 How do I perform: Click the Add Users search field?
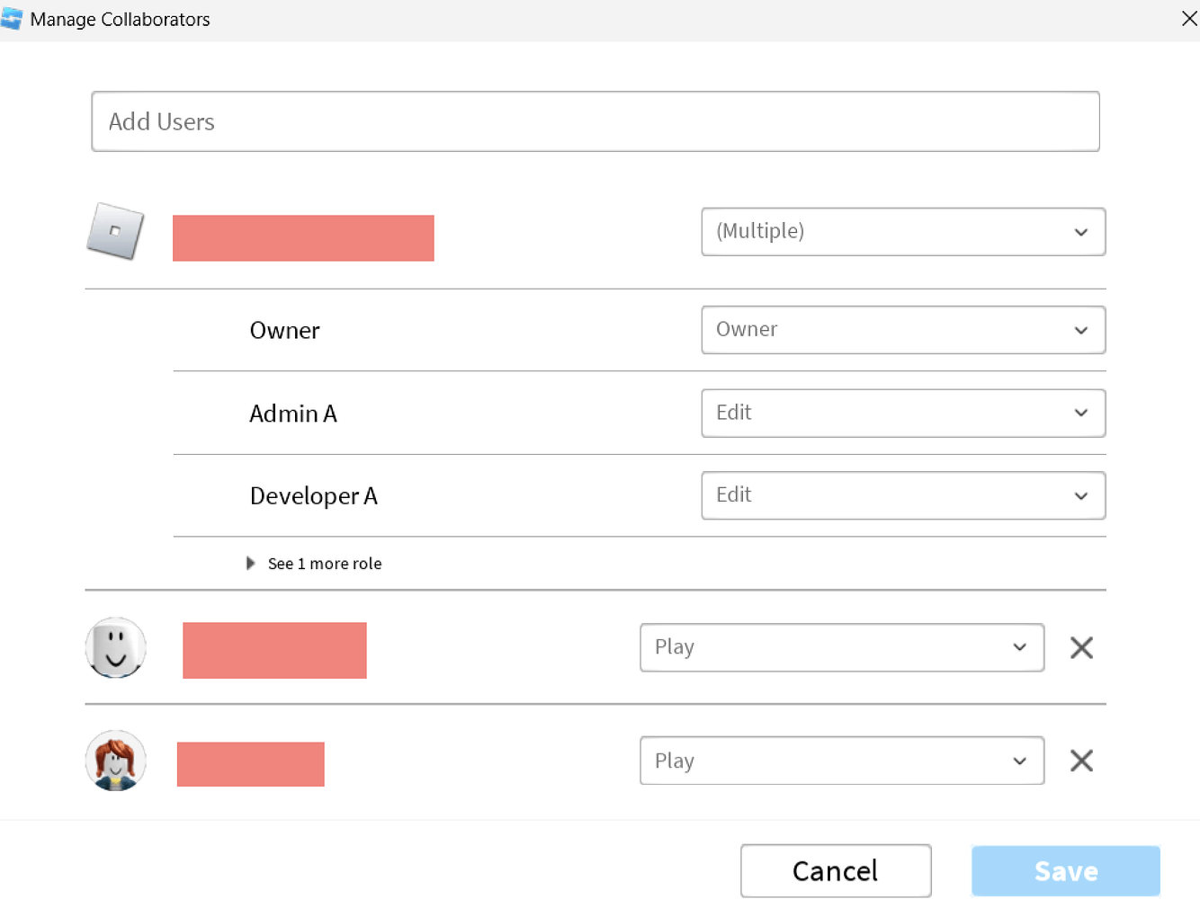click(x=595, y=121)
